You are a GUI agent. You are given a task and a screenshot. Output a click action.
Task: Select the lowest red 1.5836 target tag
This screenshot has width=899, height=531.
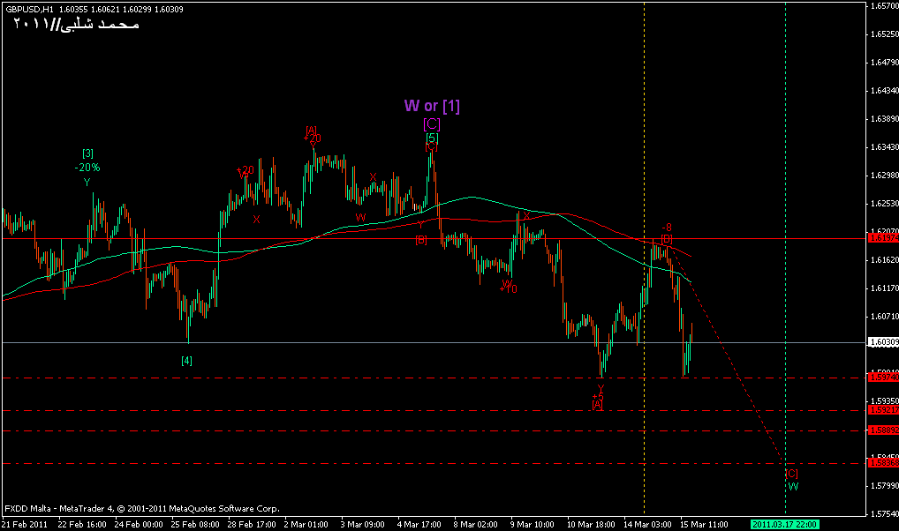click(x=882, y=462)
